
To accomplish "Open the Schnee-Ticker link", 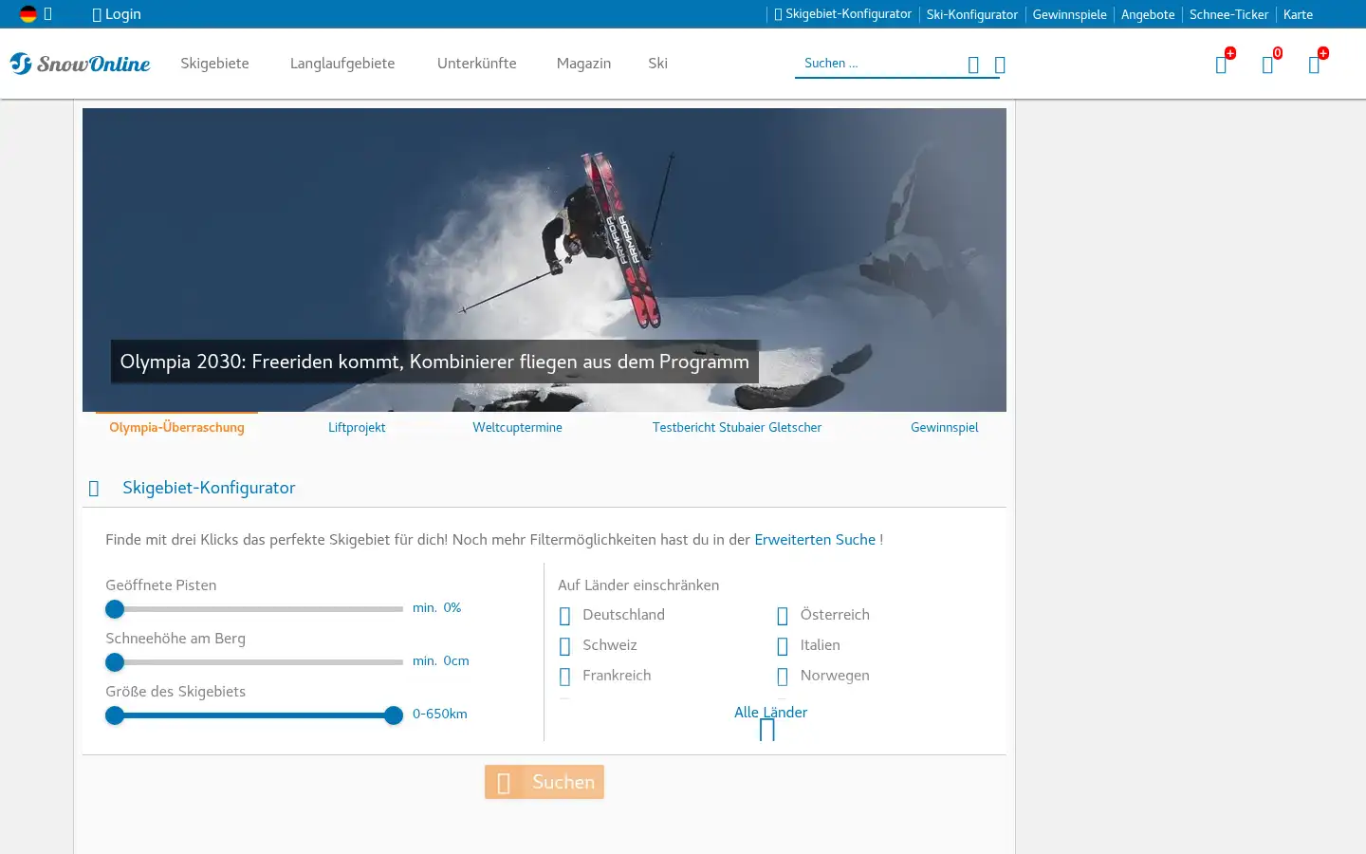I will pyautogui.click(x=1228, y=14).
